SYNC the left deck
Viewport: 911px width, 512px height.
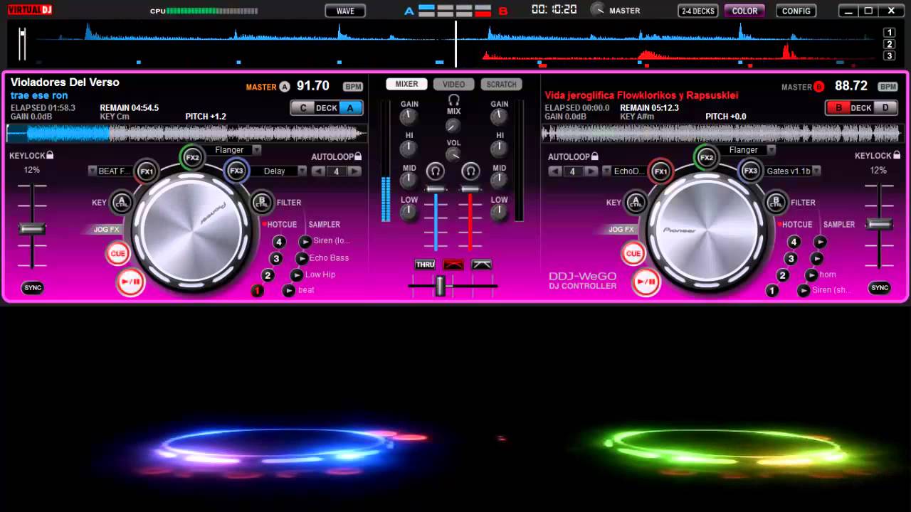(x=33, y=288)
